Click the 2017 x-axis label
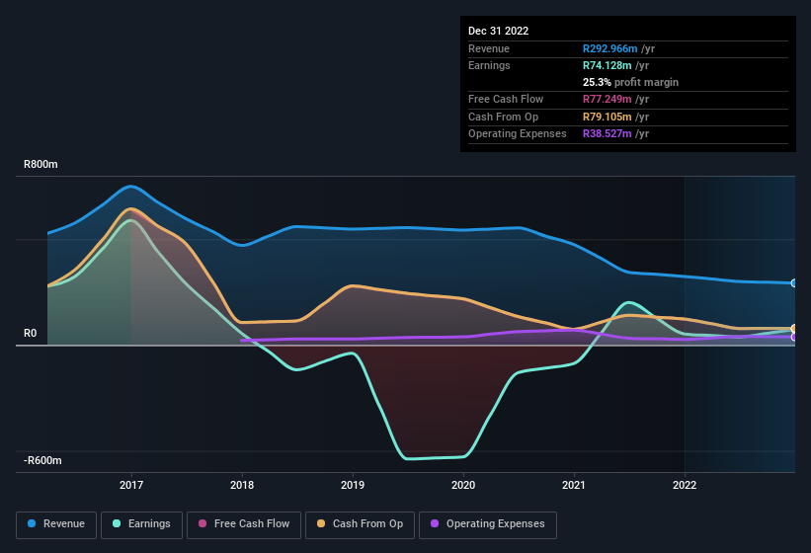 (x=131, y=485)
